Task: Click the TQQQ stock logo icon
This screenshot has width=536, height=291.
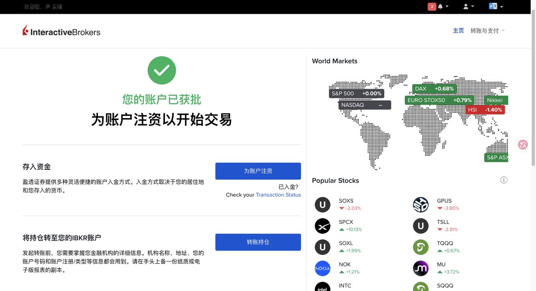Action: click(421, 247)
